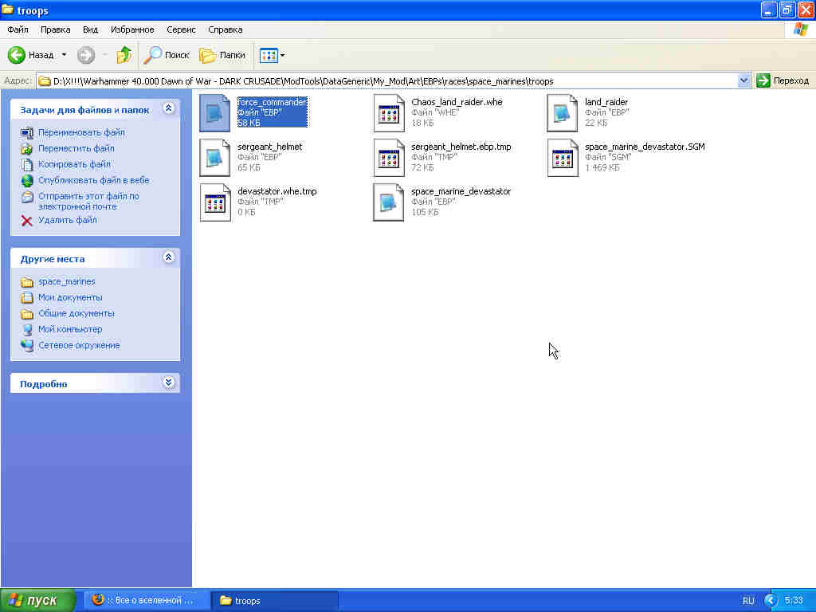Select the space_marine_devastator.SGM file icon
The image size is (816, 612).
562,157
